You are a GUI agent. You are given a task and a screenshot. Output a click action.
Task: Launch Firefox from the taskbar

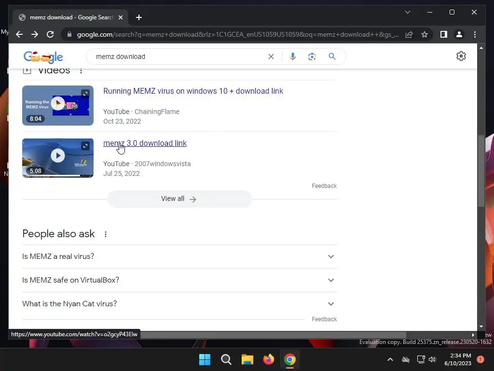(269, 359)
